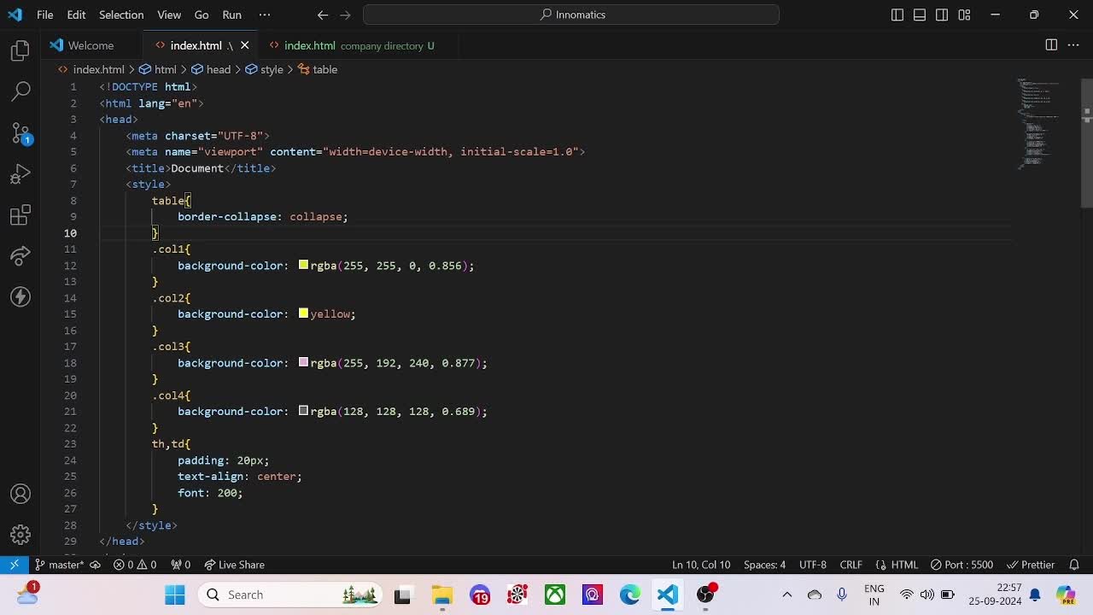Image resolution: width=1093 pixels, height=615 pixels.
Task: Click the Innomatics command center search box
Action: click(x=571, y=15)
